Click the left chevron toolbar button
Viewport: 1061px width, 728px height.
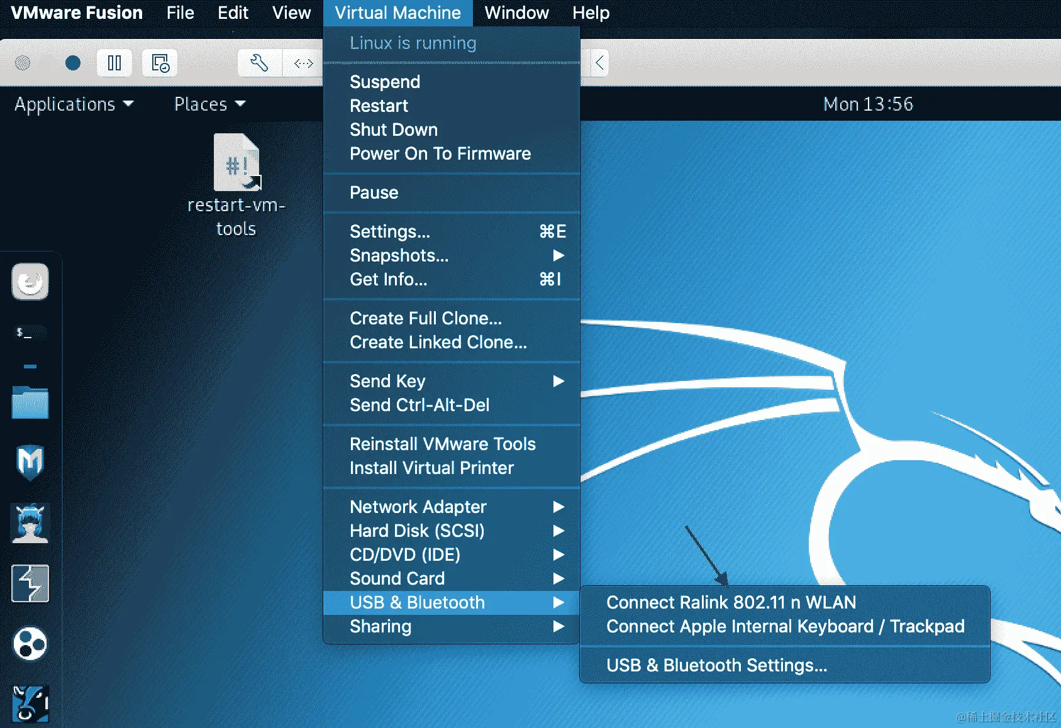(599, 63)
